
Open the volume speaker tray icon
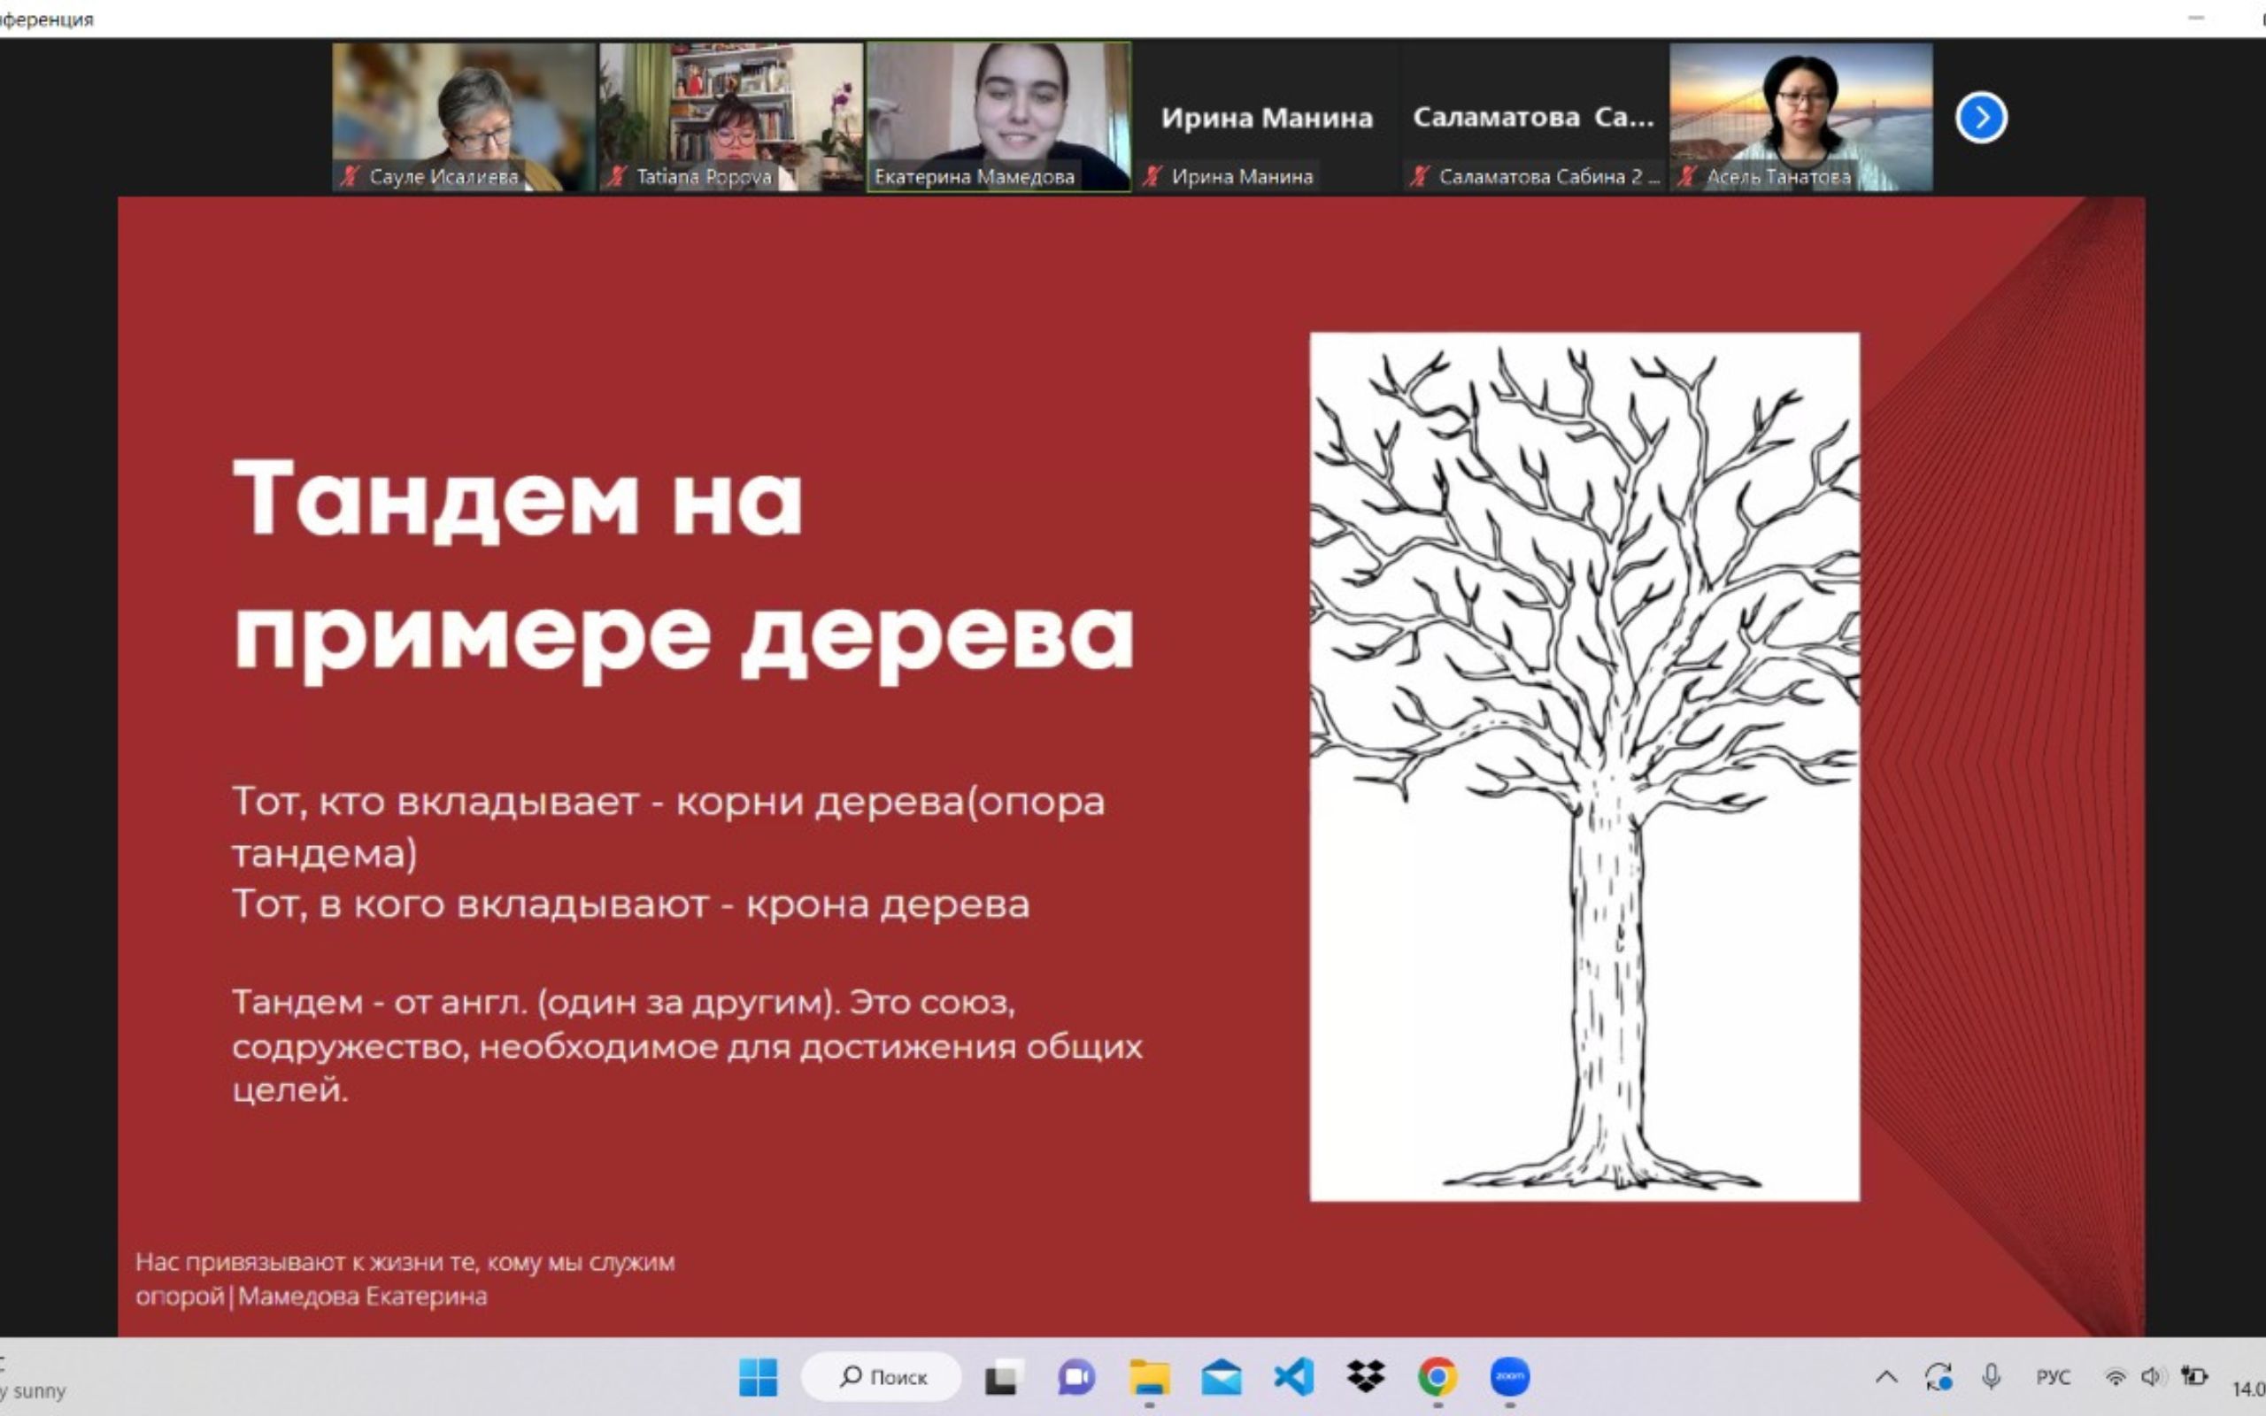coord(2151,1377)
